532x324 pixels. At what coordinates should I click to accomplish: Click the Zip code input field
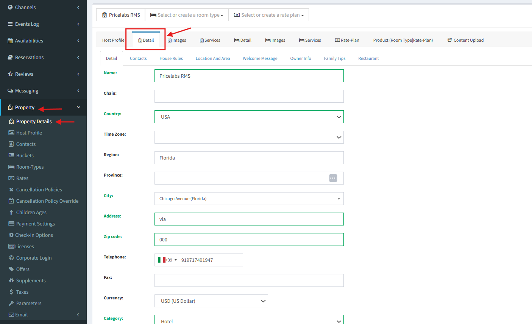[249, 239]
